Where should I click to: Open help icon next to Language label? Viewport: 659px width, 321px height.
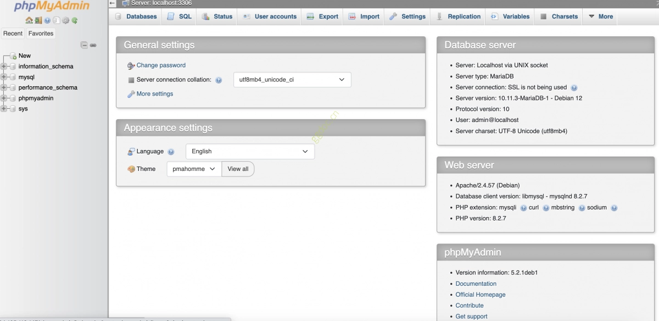click(x=171, y=152)
